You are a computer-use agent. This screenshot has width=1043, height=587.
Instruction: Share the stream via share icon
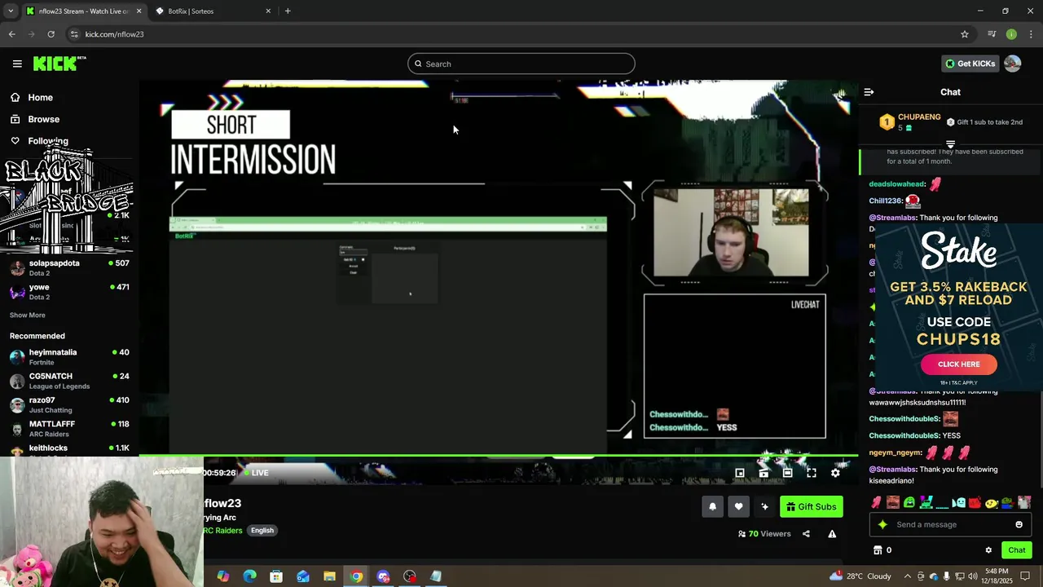(806, 534)
